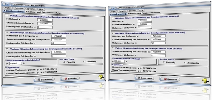Viewport: 213px width, 100px height.
Task: Click Umfang der Stichprobe field showing 12, left window
Action: point(59,43)
